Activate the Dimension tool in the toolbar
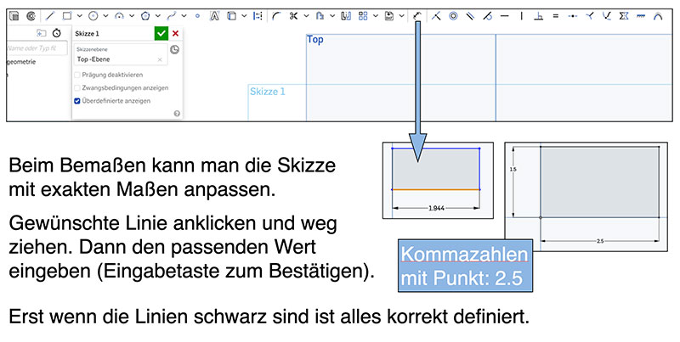This screenshot has height=342, width=680. point(416,15)
